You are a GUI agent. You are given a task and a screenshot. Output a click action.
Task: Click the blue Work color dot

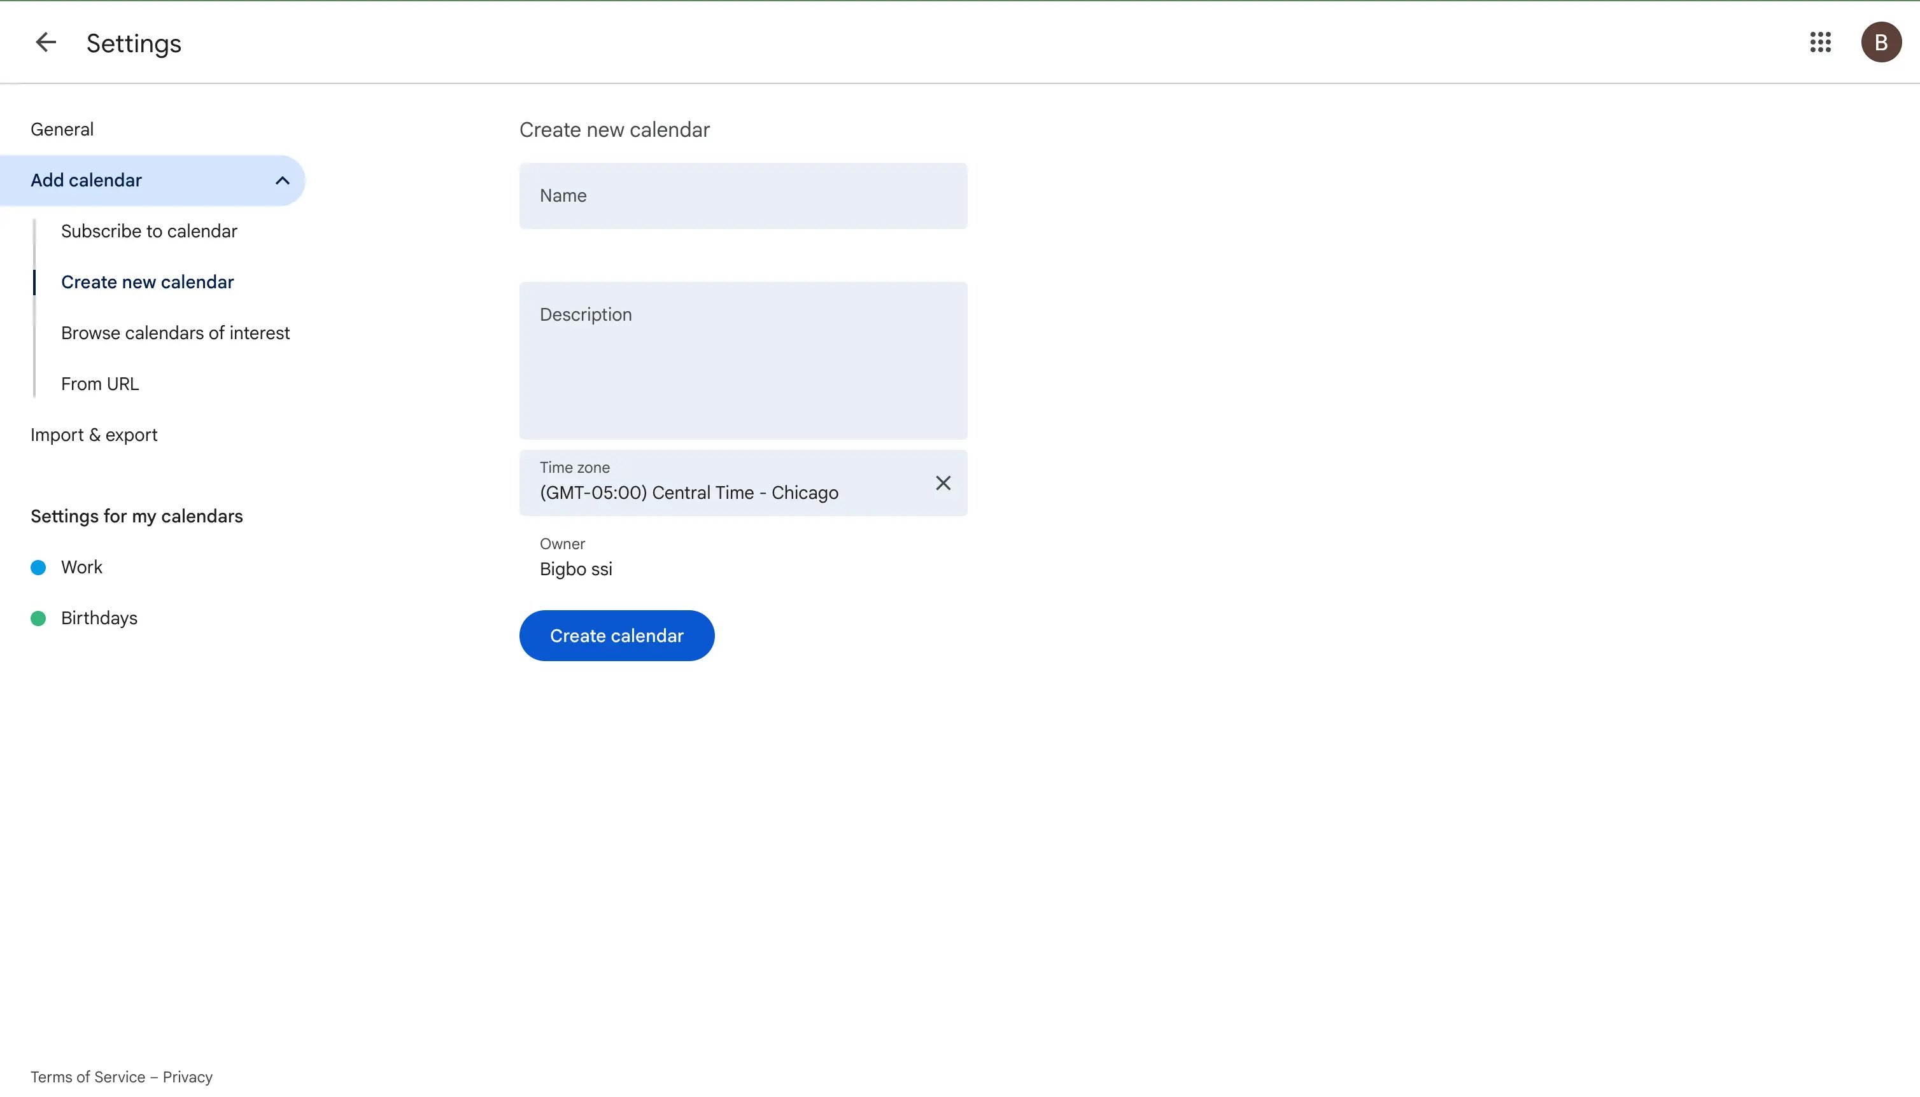[x=38, y=568]
